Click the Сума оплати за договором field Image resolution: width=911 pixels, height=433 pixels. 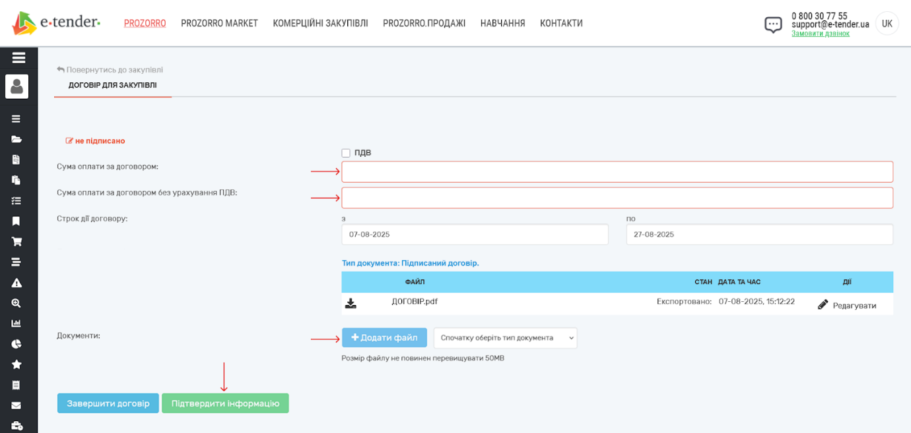[617, 172]
